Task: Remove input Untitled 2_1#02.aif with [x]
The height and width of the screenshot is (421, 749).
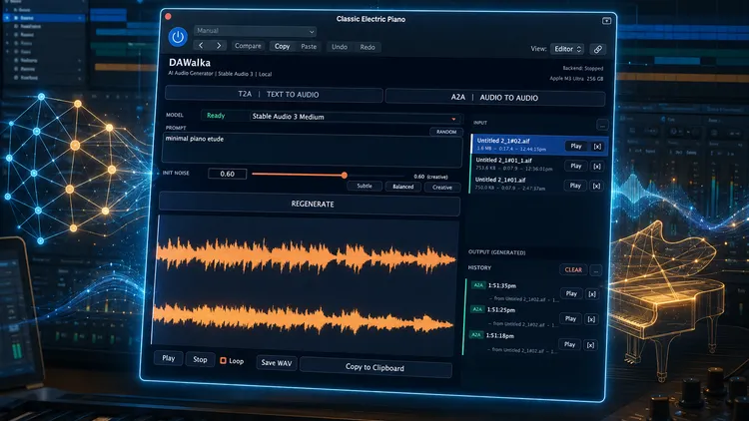Action: (x=597, y=147)
